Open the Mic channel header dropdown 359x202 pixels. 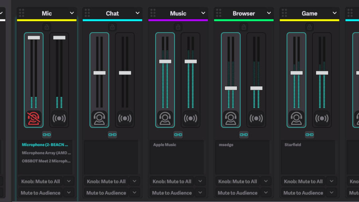(x=72, y=13)
